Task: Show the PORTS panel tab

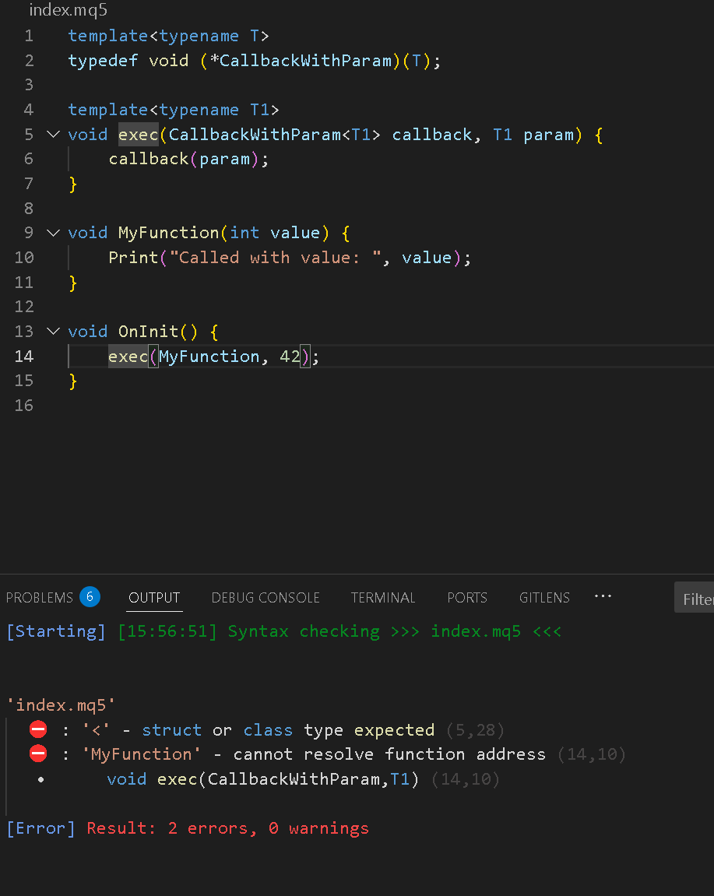Action: pyautogui.click(x=467, y=598)
